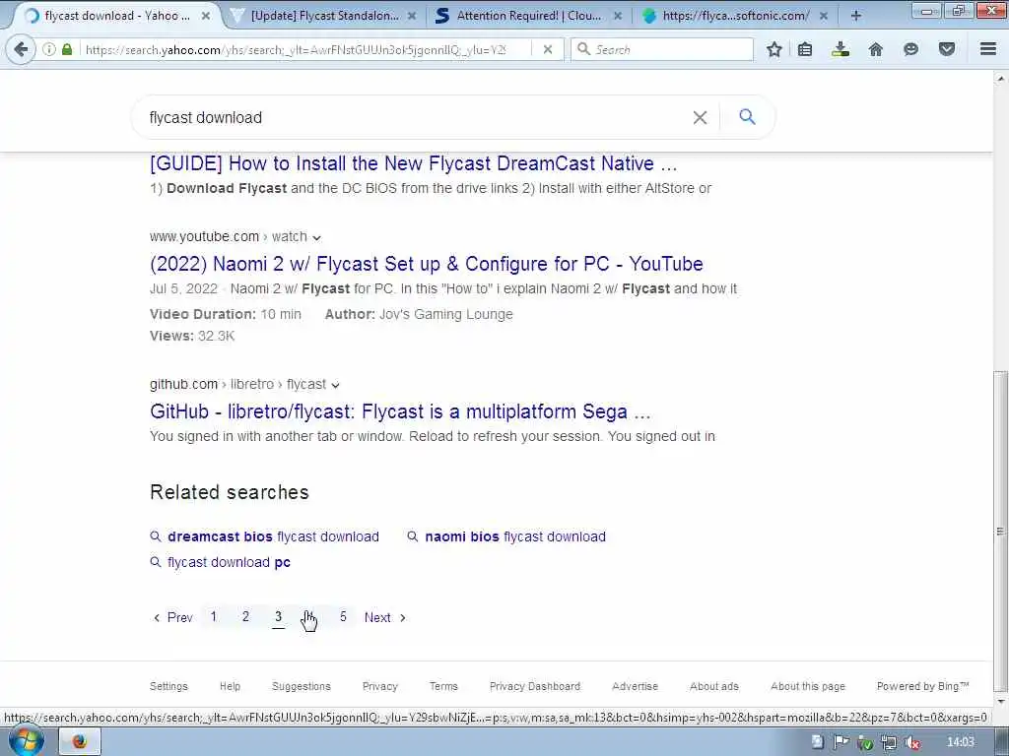Go to the Next results page
Viewport: 1009px width, 756px height.
tap(385, 617)
